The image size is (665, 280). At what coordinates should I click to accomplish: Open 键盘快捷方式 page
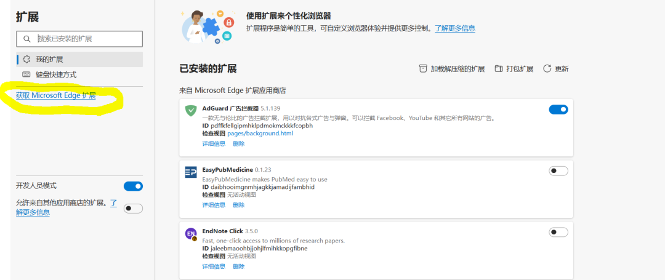pos(79,74)
